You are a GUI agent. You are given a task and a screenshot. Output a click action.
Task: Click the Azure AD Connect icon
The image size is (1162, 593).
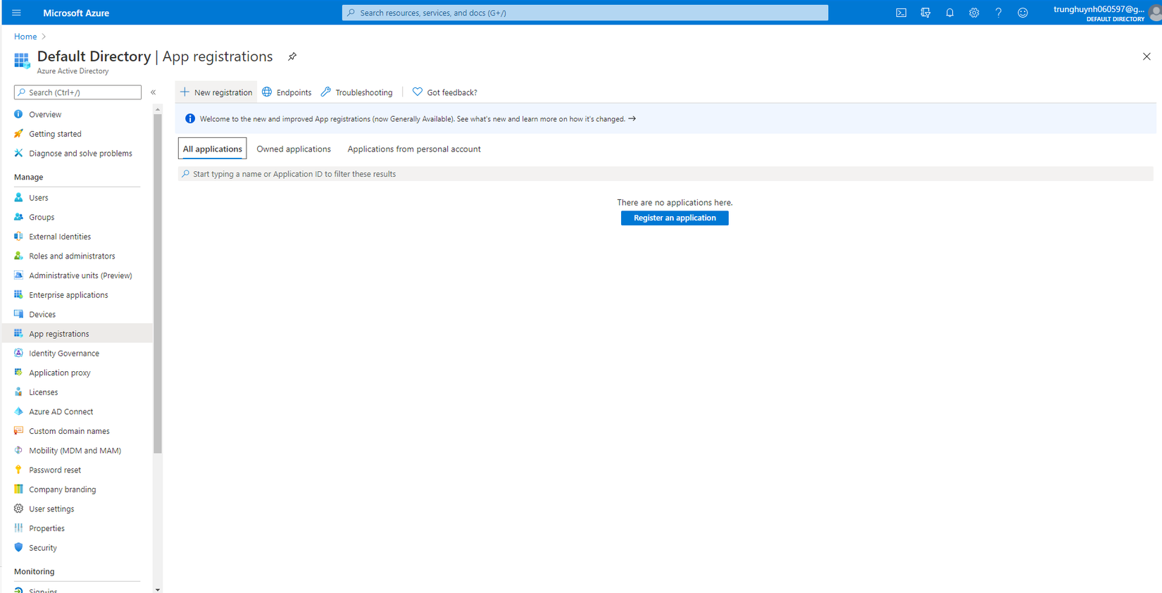18,411
